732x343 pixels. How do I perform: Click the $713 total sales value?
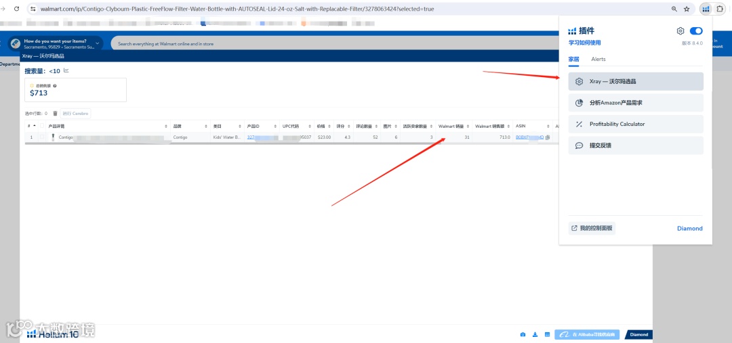tap(39, 93)
